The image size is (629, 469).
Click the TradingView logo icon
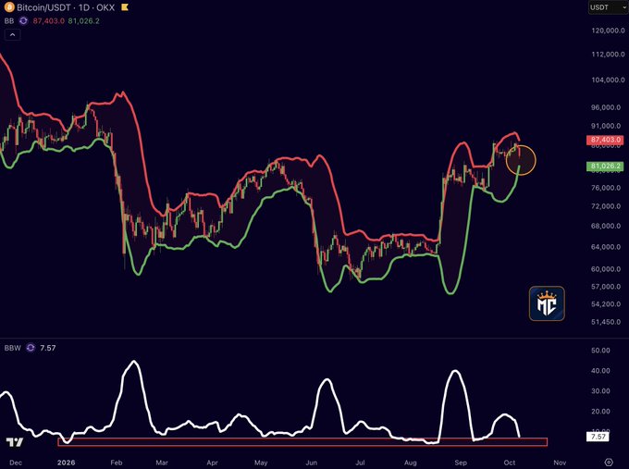15,442
